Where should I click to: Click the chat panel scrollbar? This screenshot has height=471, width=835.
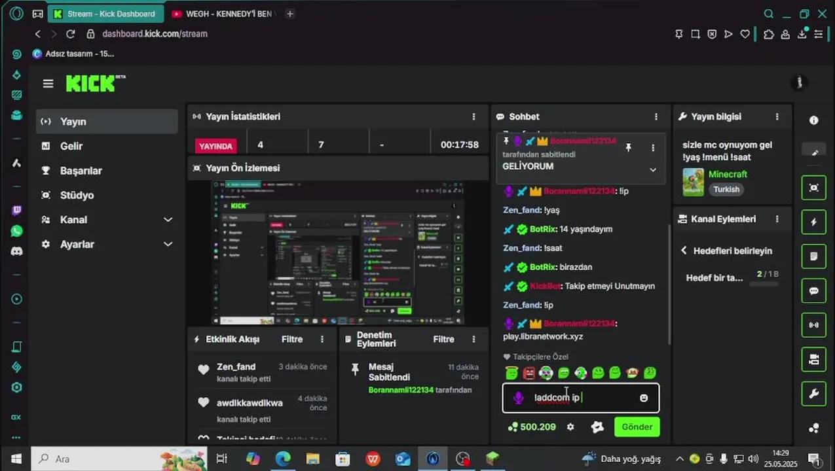click(x=669, y=285)
